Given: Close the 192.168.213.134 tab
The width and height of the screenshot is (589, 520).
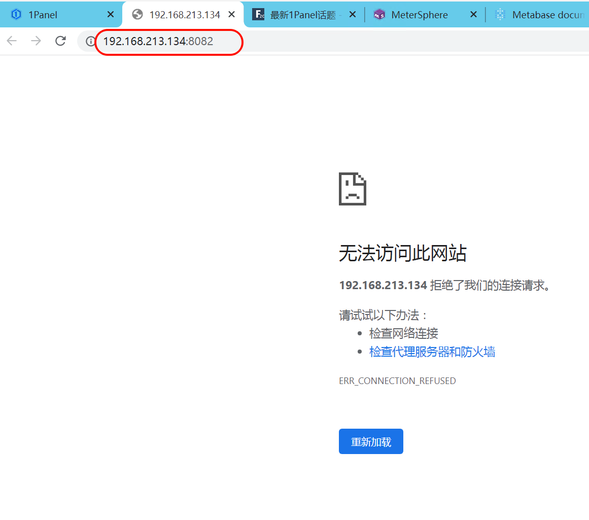Looking at the screenshot, I should pos(231,15).
